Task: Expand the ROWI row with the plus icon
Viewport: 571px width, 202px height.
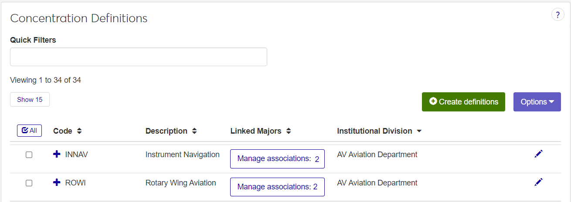Action: pos(57,182)
